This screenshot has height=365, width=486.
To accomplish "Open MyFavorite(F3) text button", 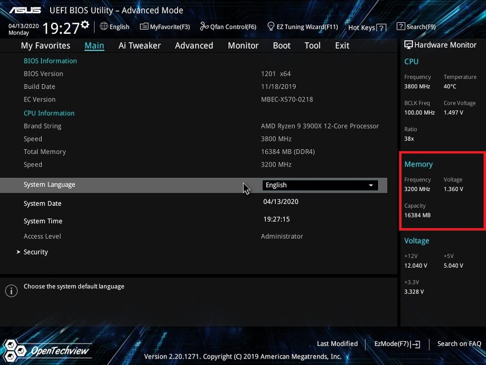I will [170, 26].
